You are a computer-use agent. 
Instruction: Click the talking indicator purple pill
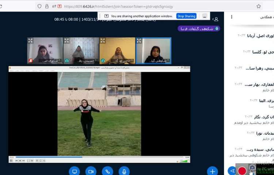(199, 29)
